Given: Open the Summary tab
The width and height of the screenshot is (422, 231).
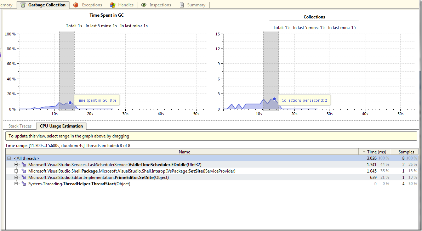Looking at the screenshot, I should 193,5.
